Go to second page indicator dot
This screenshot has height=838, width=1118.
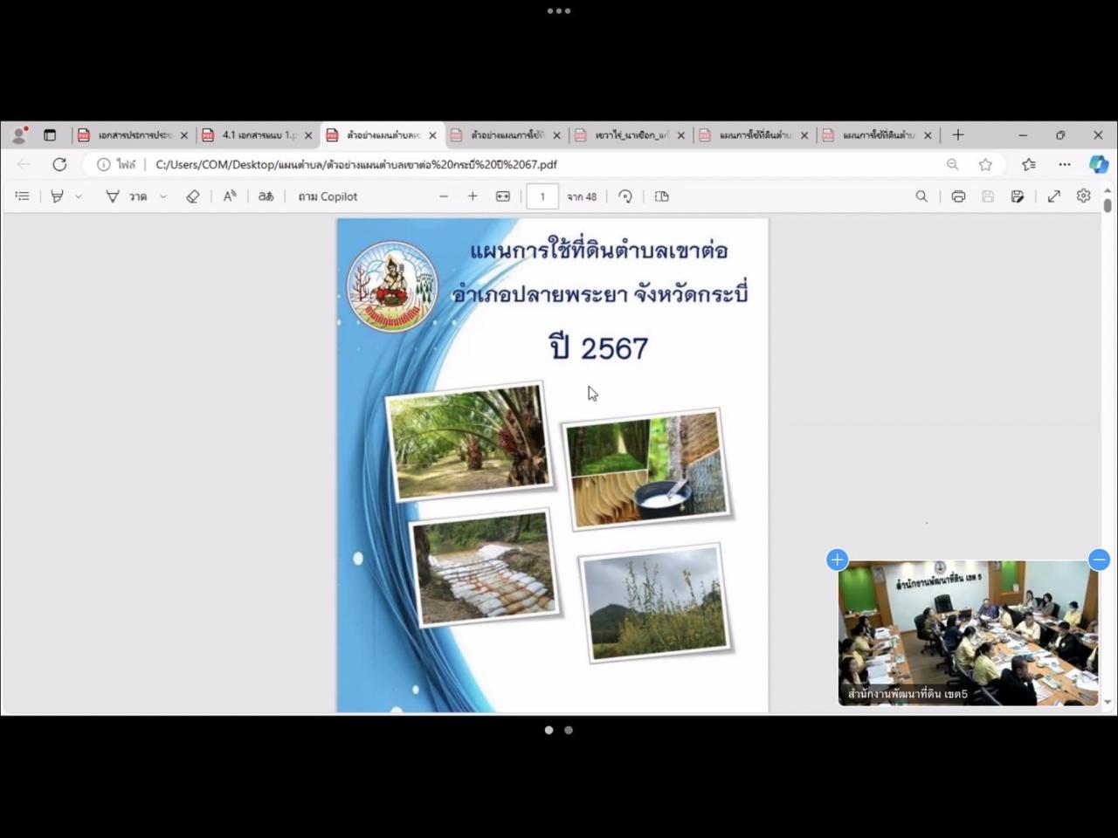(569, 730)
